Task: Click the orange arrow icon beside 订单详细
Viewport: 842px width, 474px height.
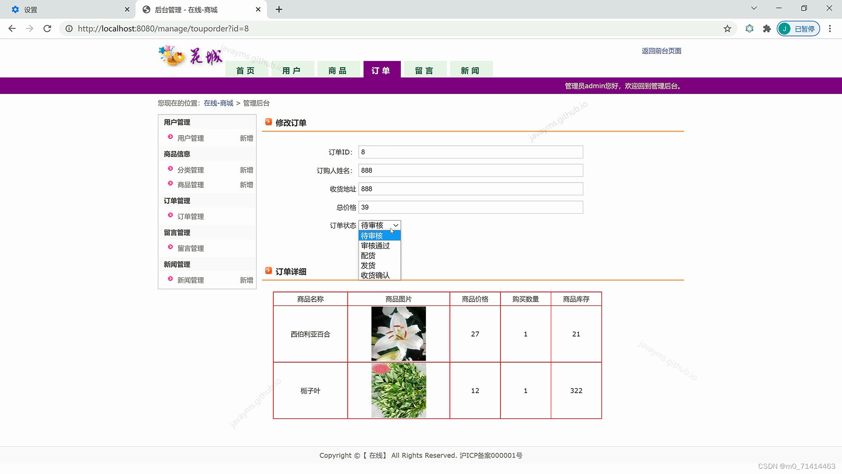Action: (269, 271)
